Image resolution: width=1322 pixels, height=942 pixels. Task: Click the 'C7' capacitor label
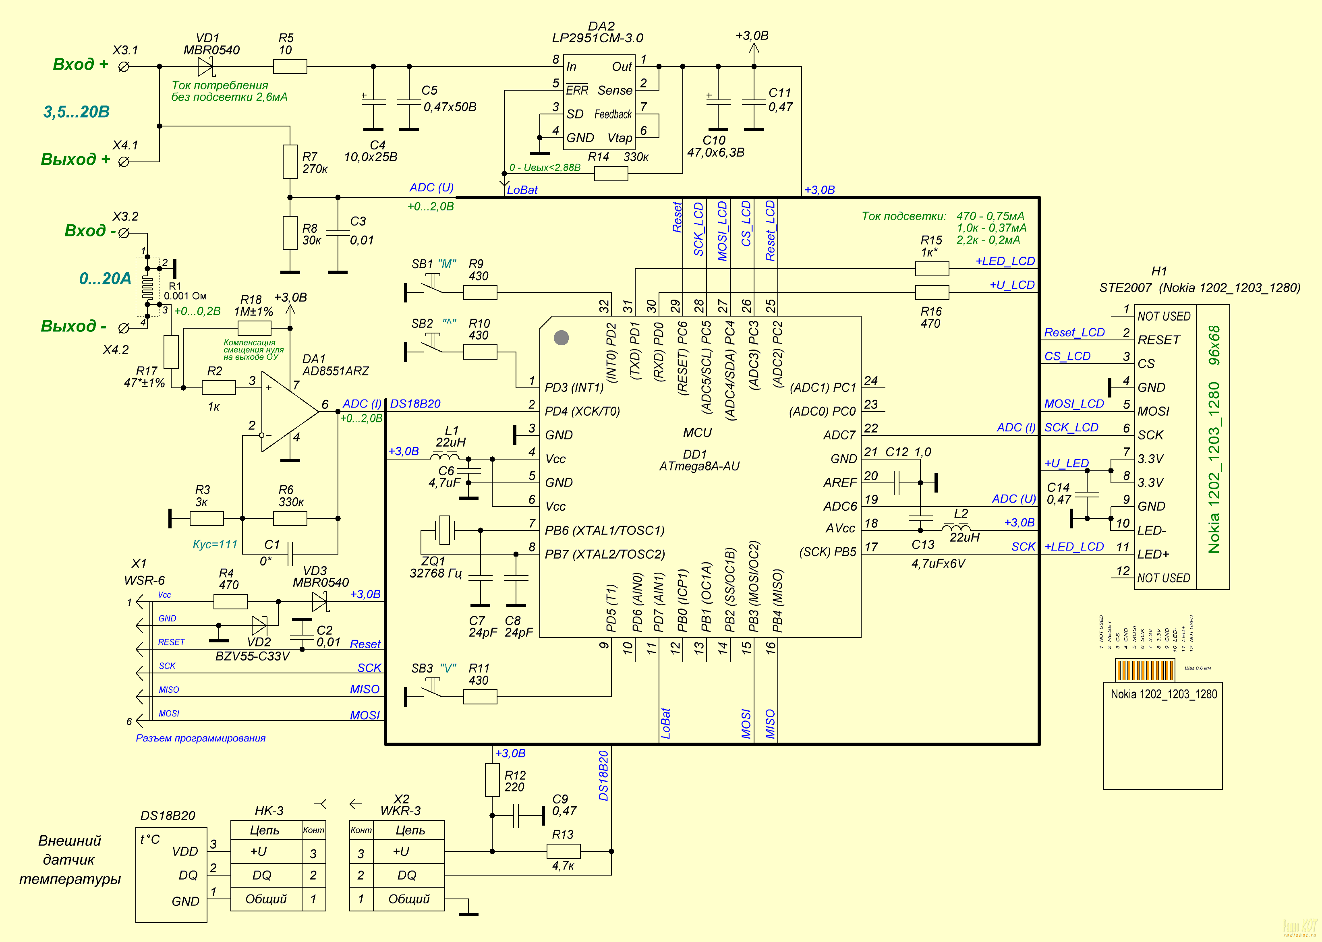[477, 621]
